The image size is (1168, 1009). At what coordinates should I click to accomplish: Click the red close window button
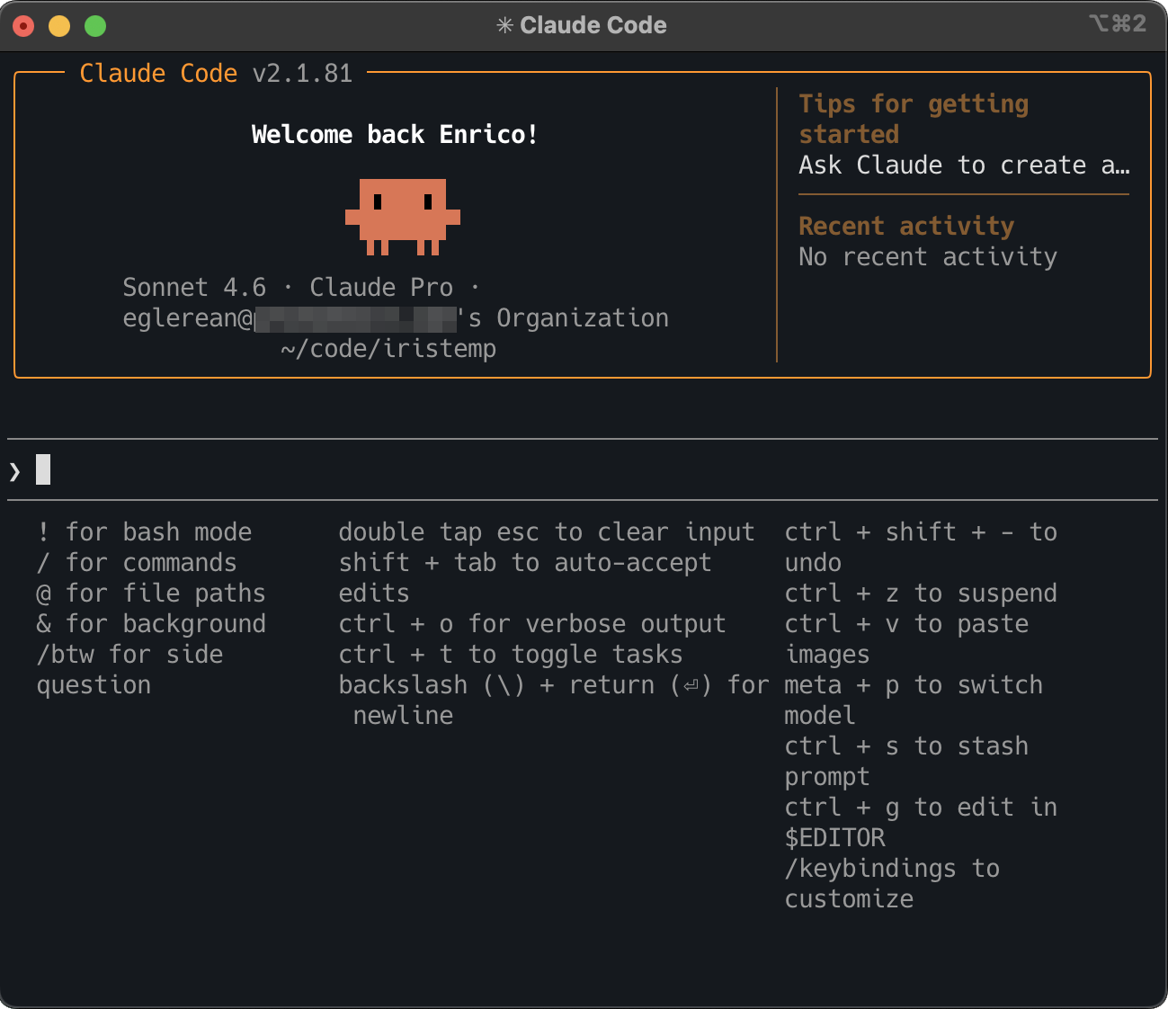[24, 26]
